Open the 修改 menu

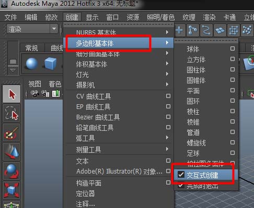click(51, 17)
